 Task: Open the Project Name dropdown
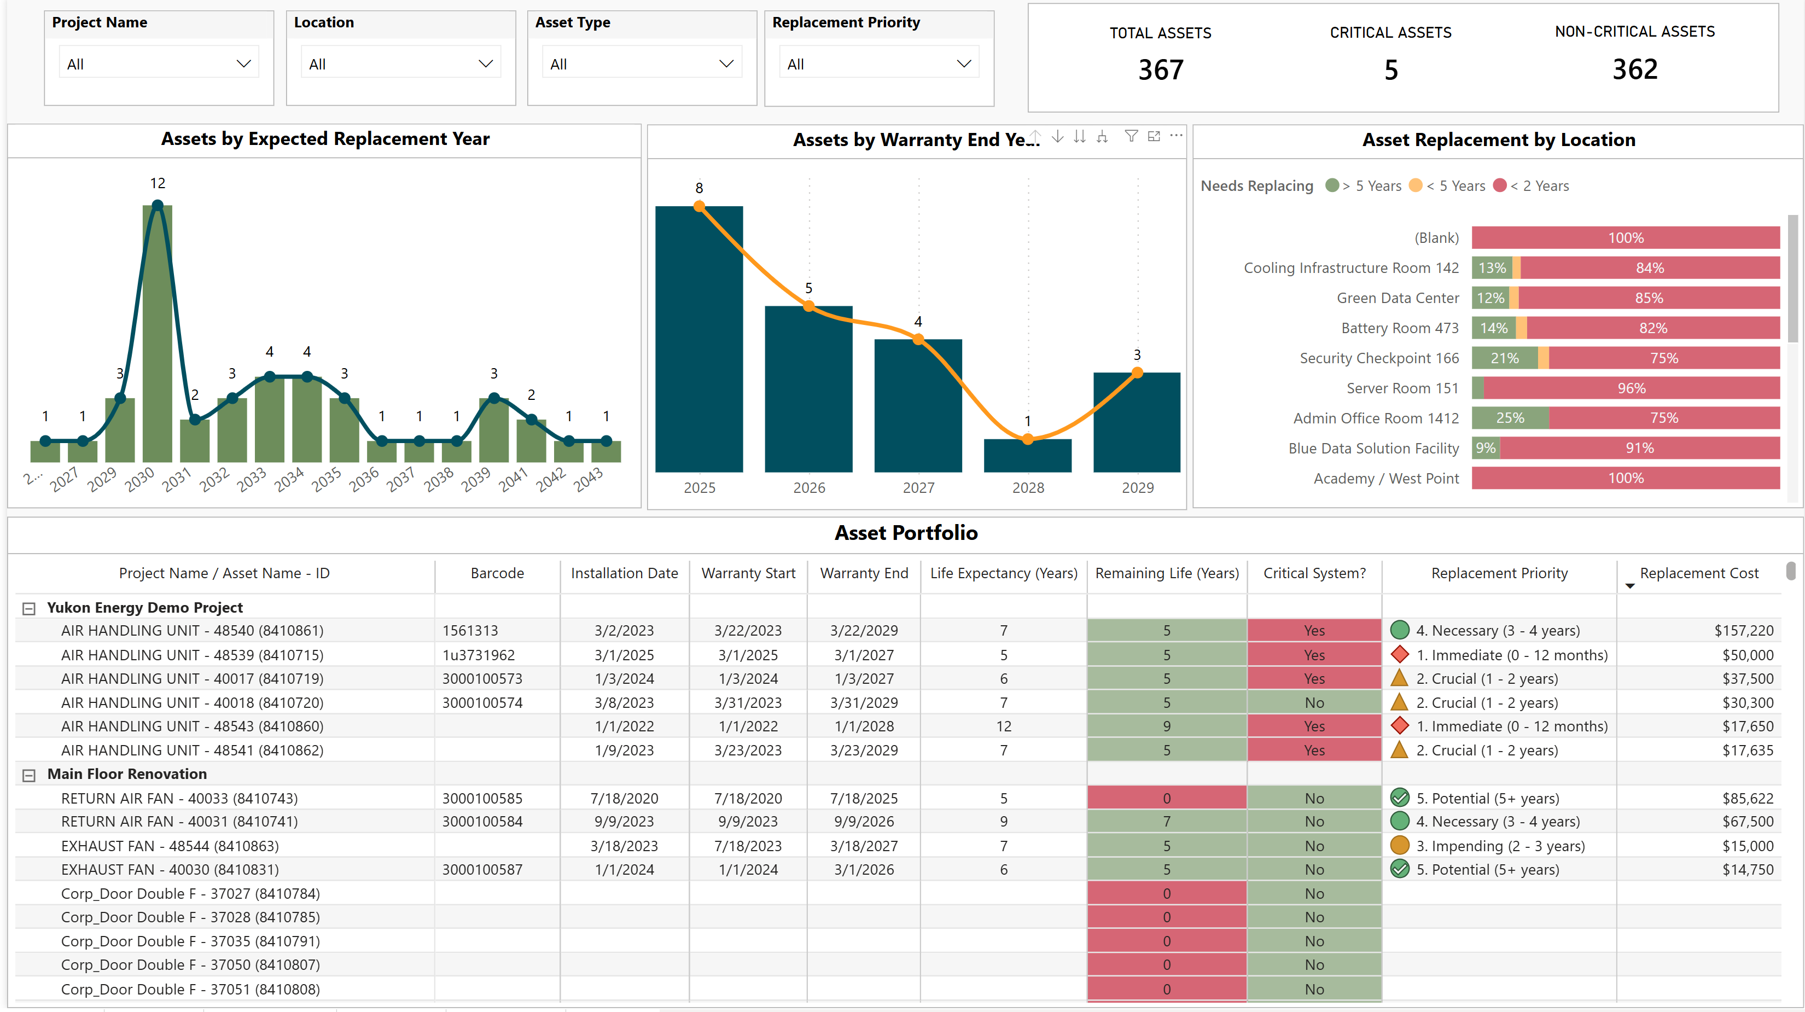[x=159, y=64]
